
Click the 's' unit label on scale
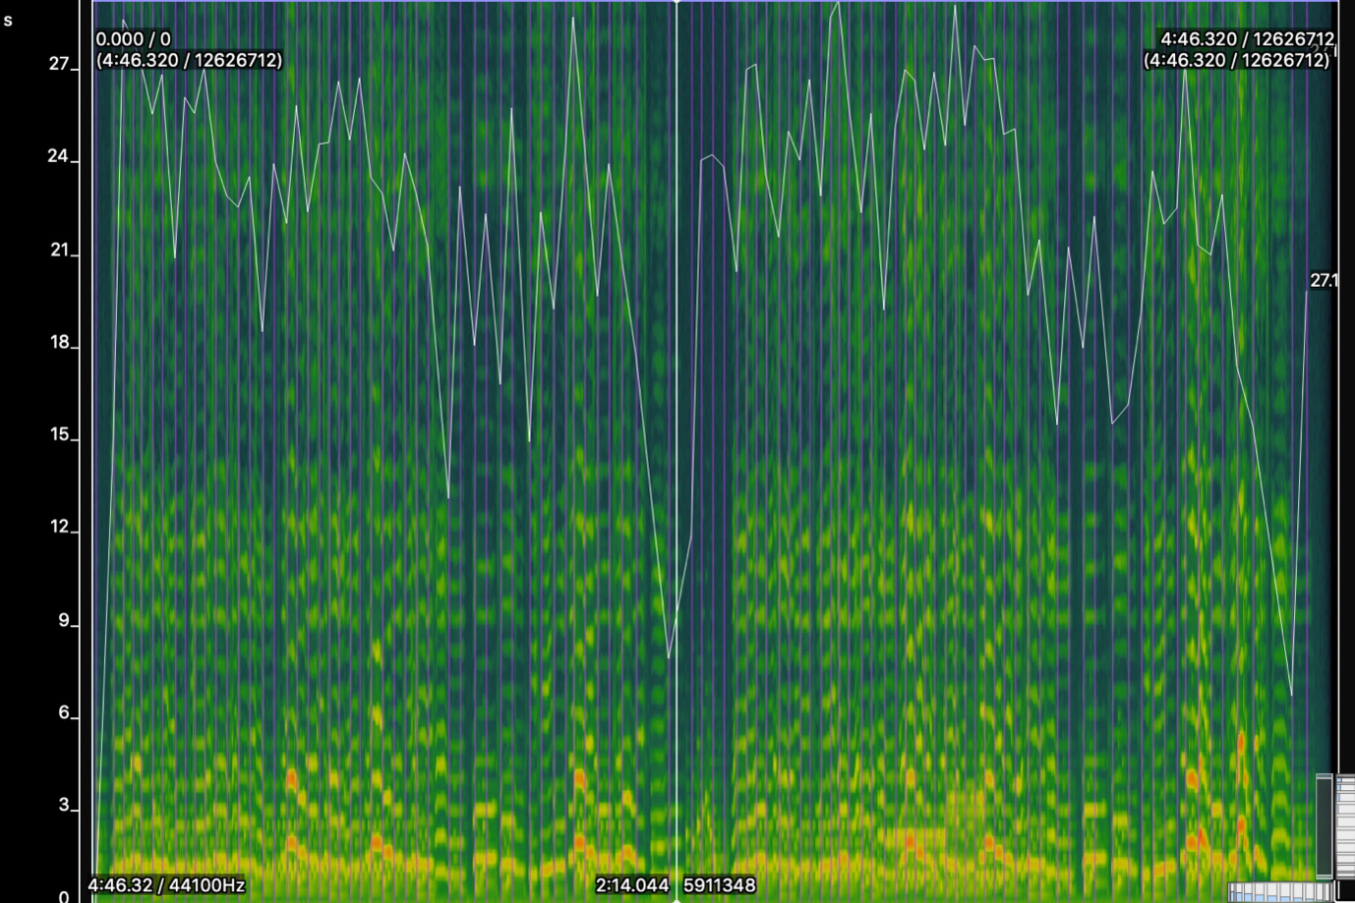[x=8, y=21]
